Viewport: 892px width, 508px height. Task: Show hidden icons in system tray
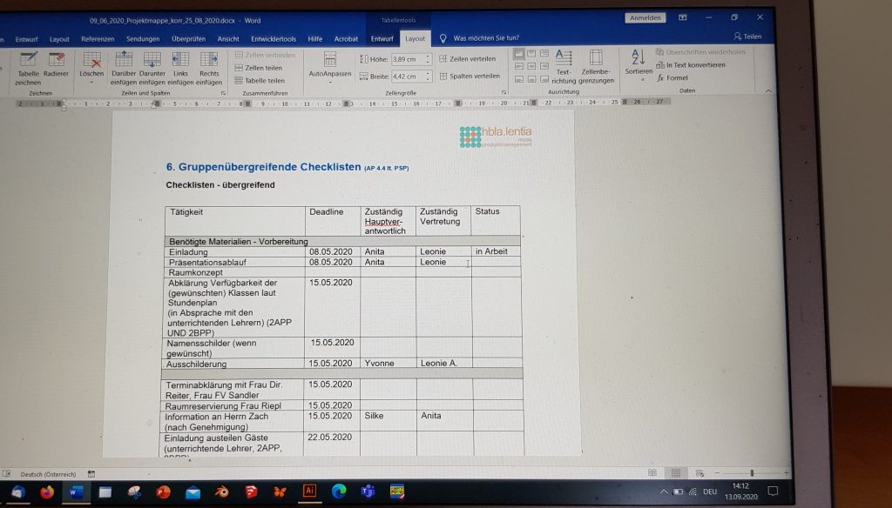tap(663, 491)
